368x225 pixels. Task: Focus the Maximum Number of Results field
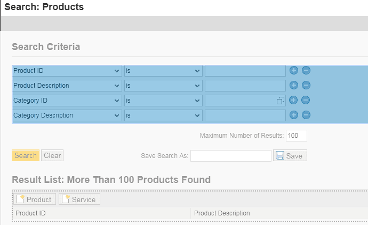pos(297,136)
